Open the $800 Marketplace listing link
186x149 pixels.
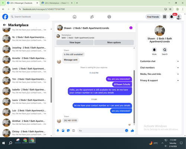tap(78, 38)
